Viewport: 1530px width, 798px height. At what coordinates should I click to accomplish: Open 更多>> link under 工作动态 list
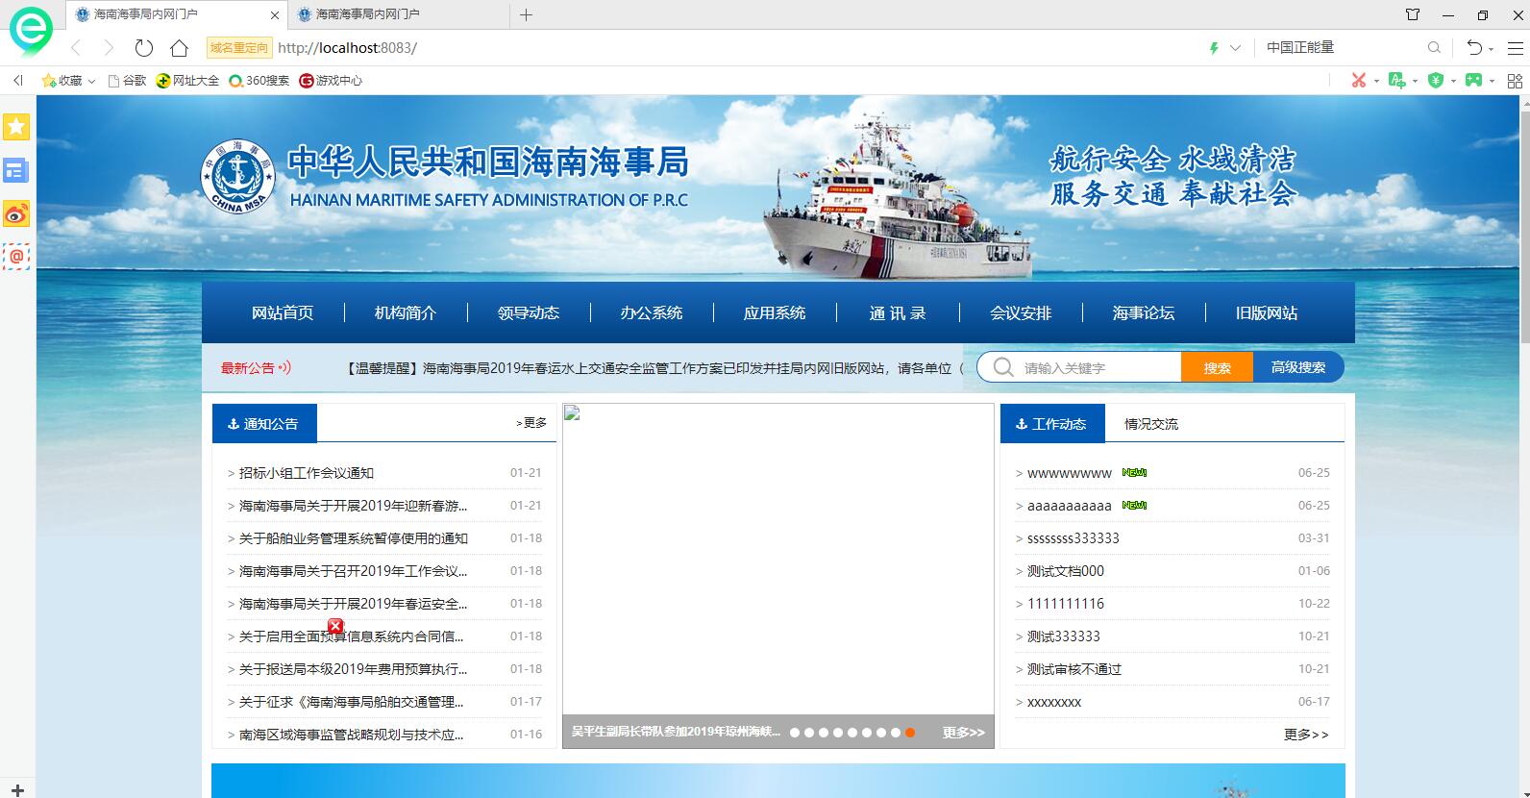point(1306,734)
